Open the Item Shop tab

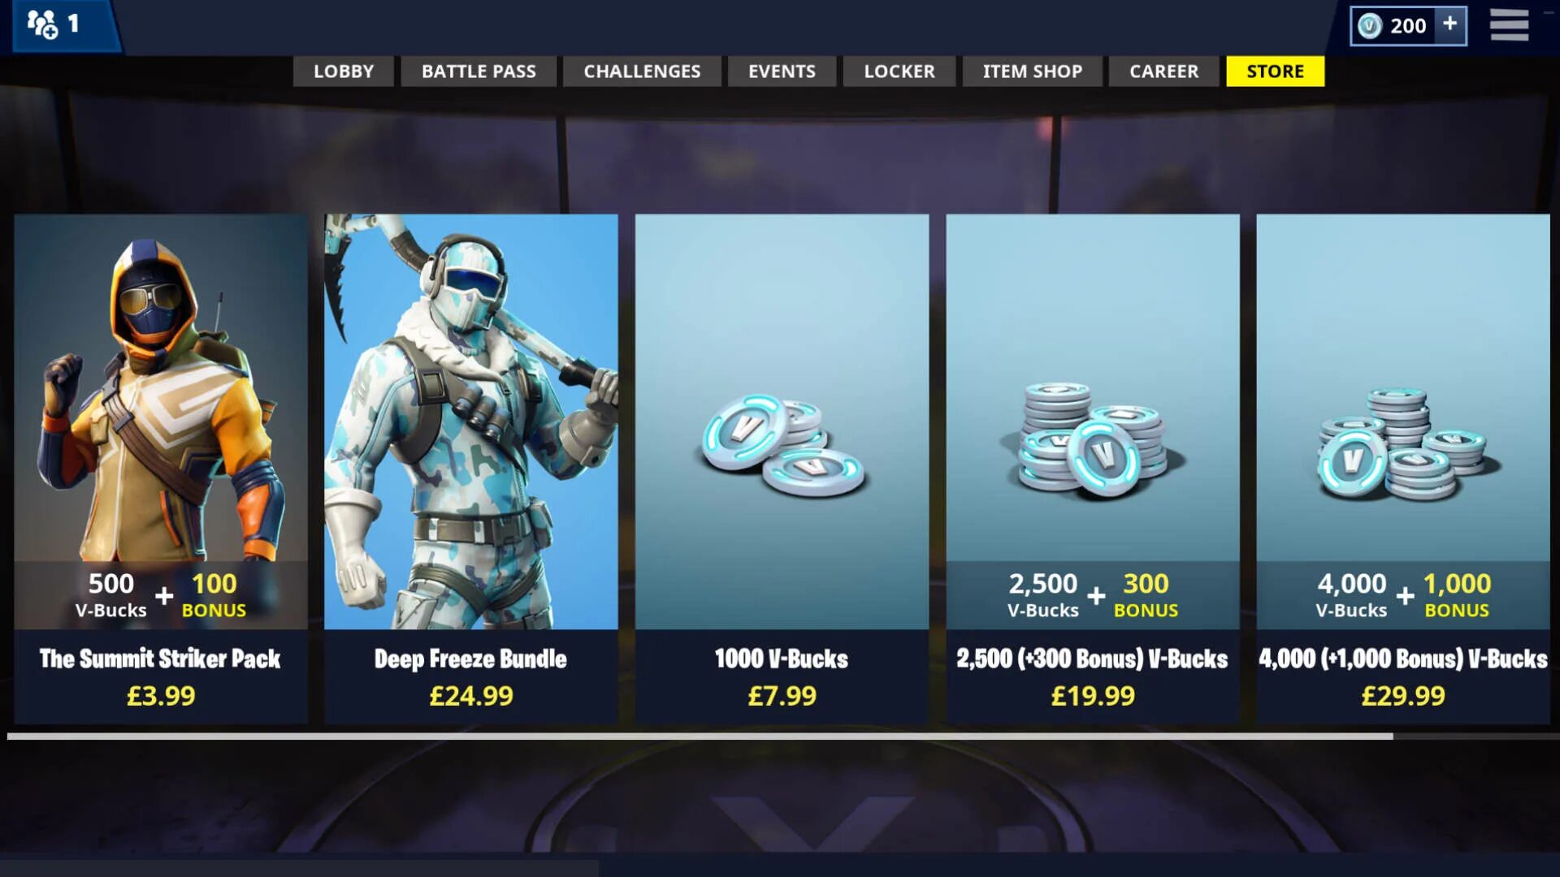click(1033, 71)
